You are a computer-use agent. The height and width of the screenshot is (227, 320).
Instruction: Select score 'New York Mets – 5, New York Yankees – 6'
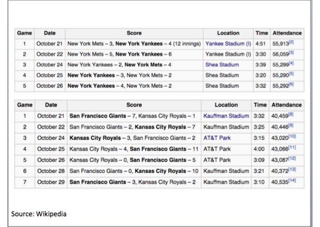pyautogui.click(x=120, y=54)
